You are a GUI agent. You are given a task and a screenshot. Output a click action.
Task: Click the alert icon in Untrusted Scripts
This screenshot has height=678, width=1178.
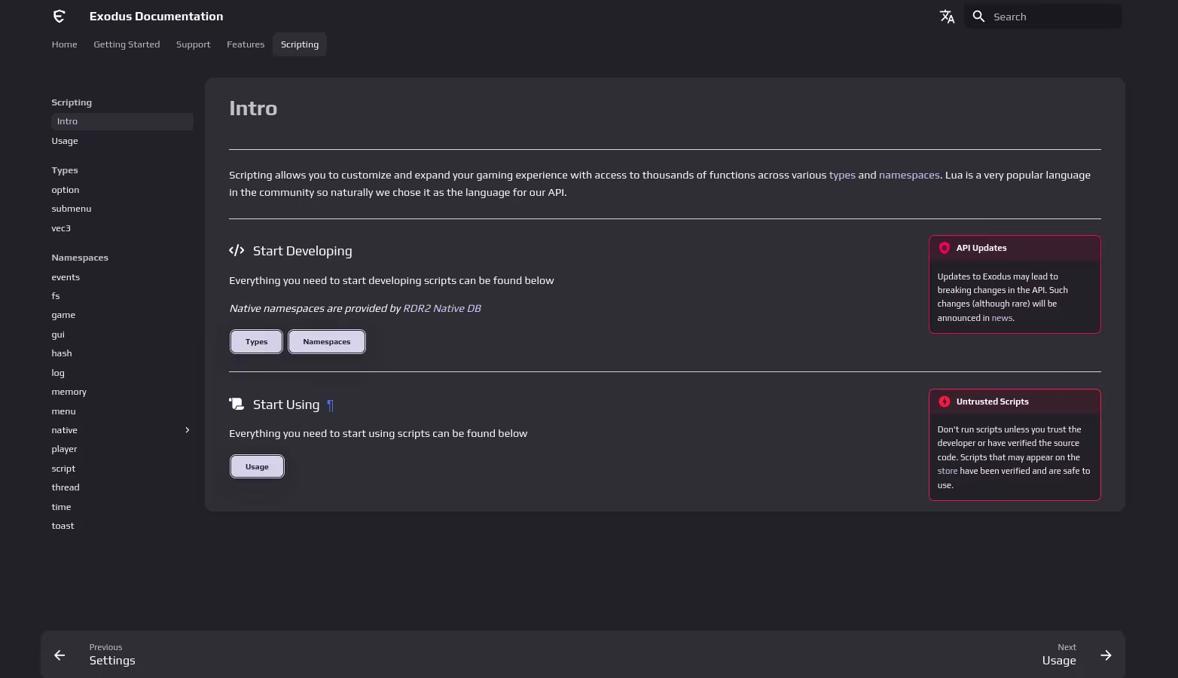945,401
